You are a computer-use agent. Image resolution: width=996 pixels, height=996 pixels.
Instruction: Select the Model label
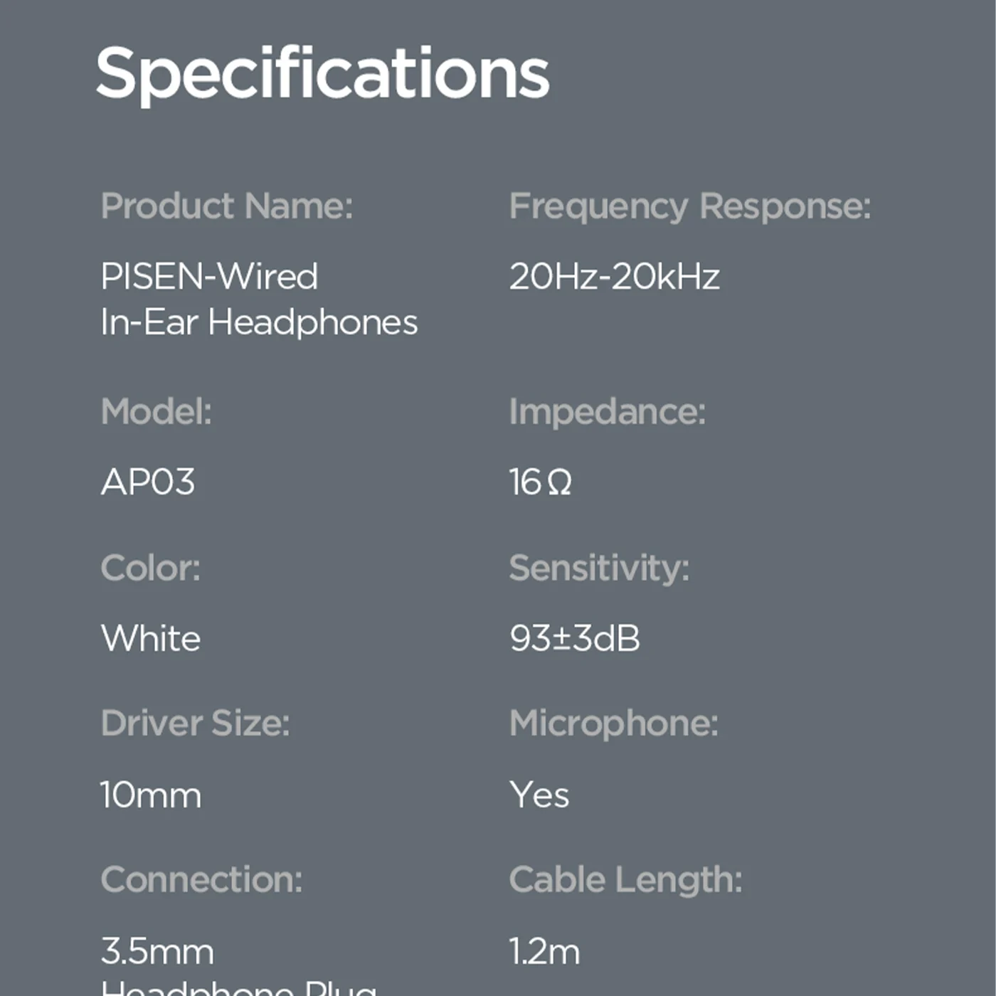coord(156,411)
